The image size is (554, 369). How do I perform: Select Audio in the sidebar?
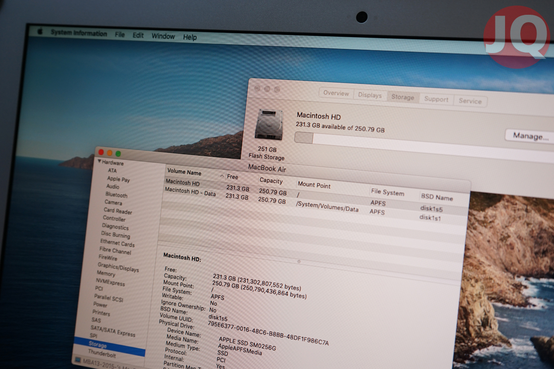tap(113, 187)
